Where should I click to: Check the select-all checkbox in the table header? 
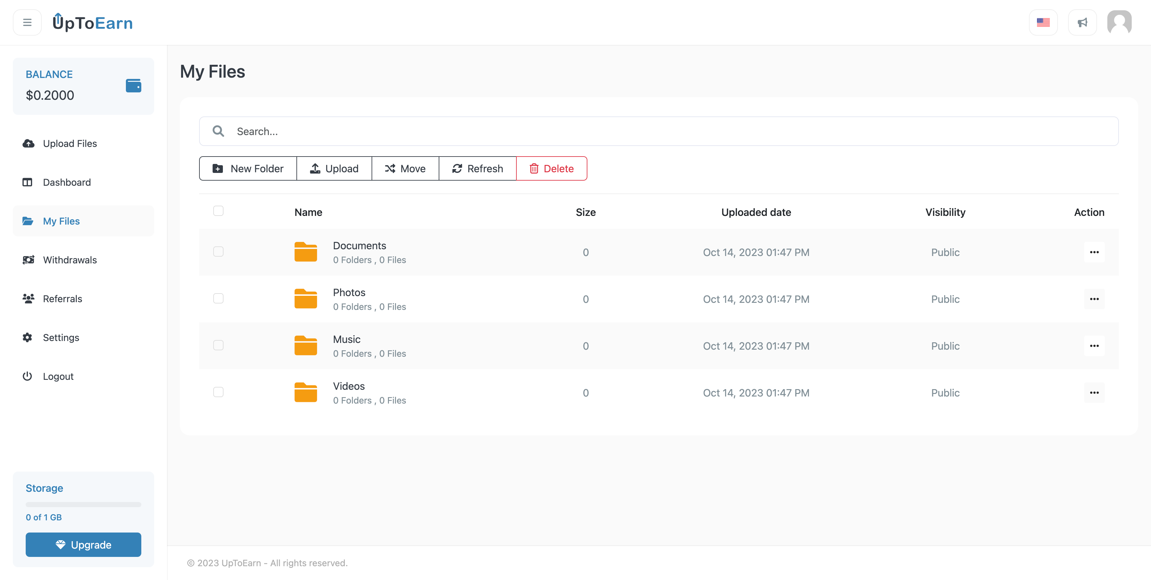click(x=218, y=210)
